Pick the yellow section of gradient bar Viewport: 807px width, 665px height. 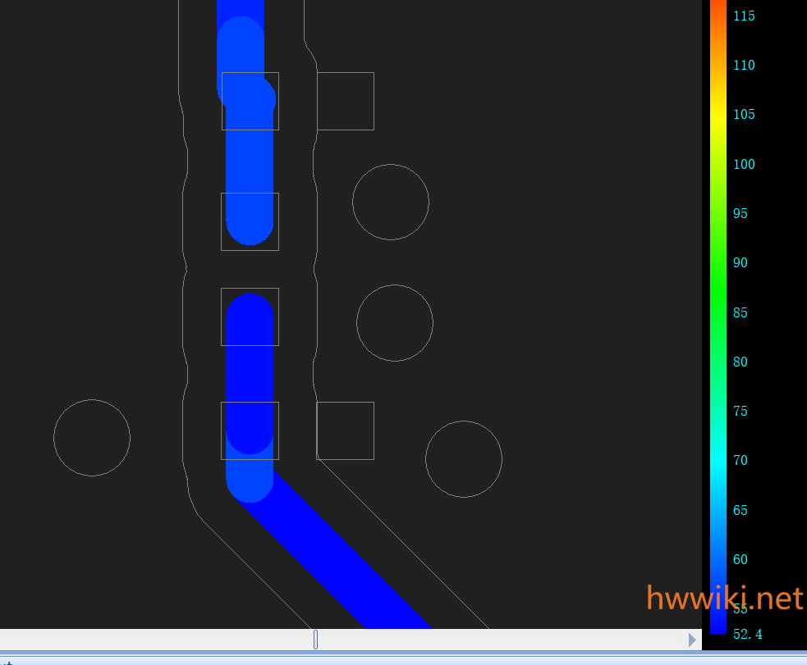click(718, 116)
